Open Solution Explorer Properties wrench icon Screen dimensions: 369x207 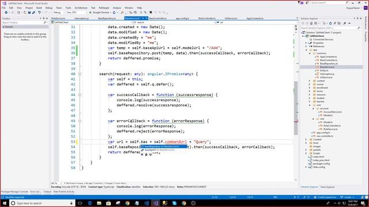point(345,23)
